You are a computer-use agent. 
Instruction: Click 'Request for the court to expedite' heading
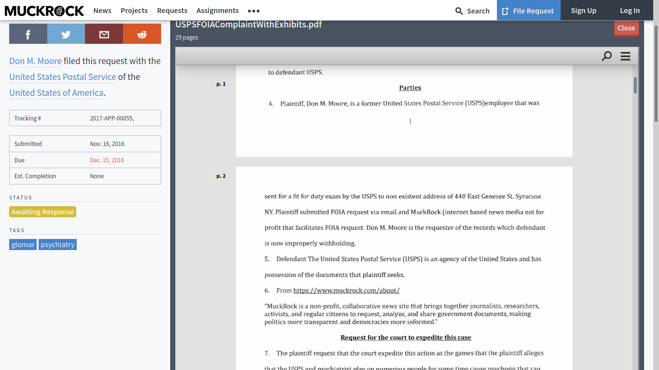click(406, 338)
